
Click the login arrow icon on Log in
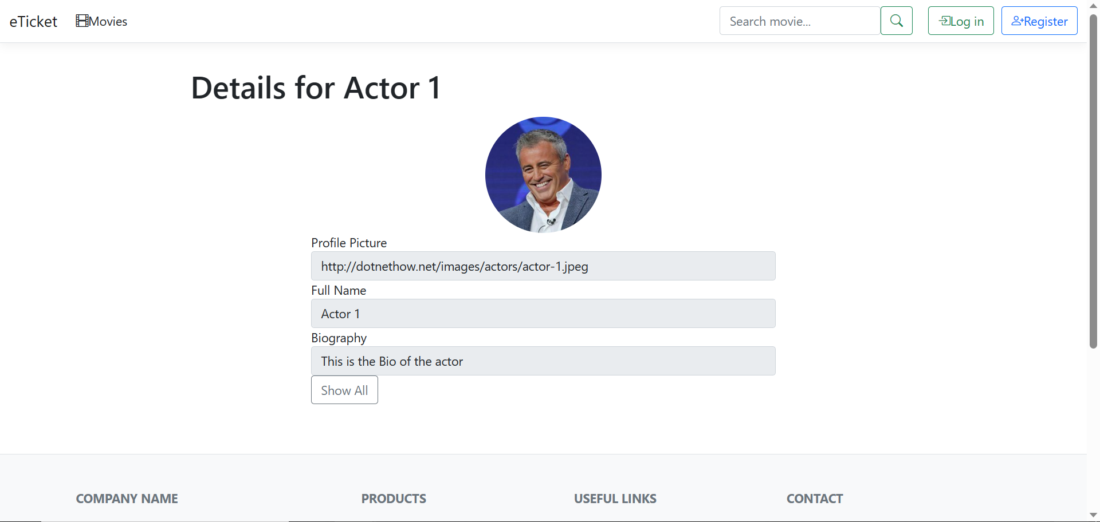(945, 21)
